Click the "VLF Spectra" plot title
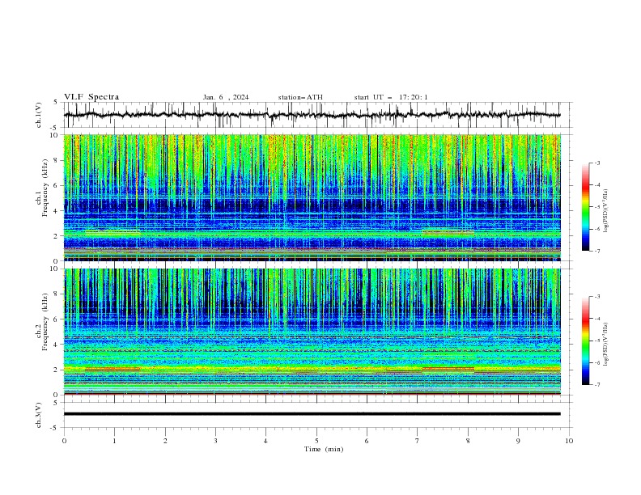Viewport: 641px width, 495px height. coord(91,97)
